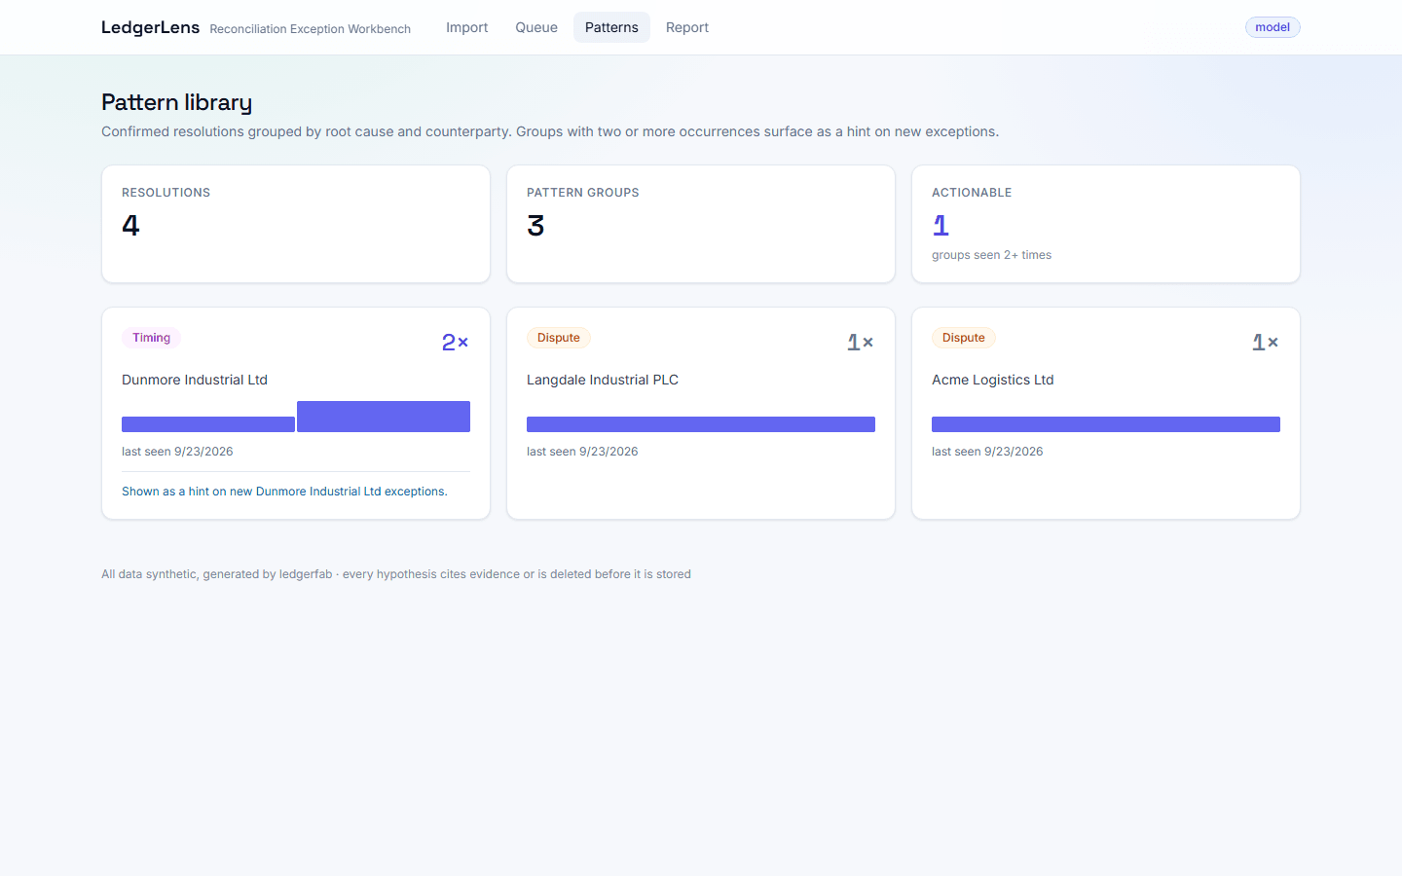Image resolution: width=1402 pixels, height=876 pixels.
Task: Click the Dunmore hint note text
Action: point(284,492)
